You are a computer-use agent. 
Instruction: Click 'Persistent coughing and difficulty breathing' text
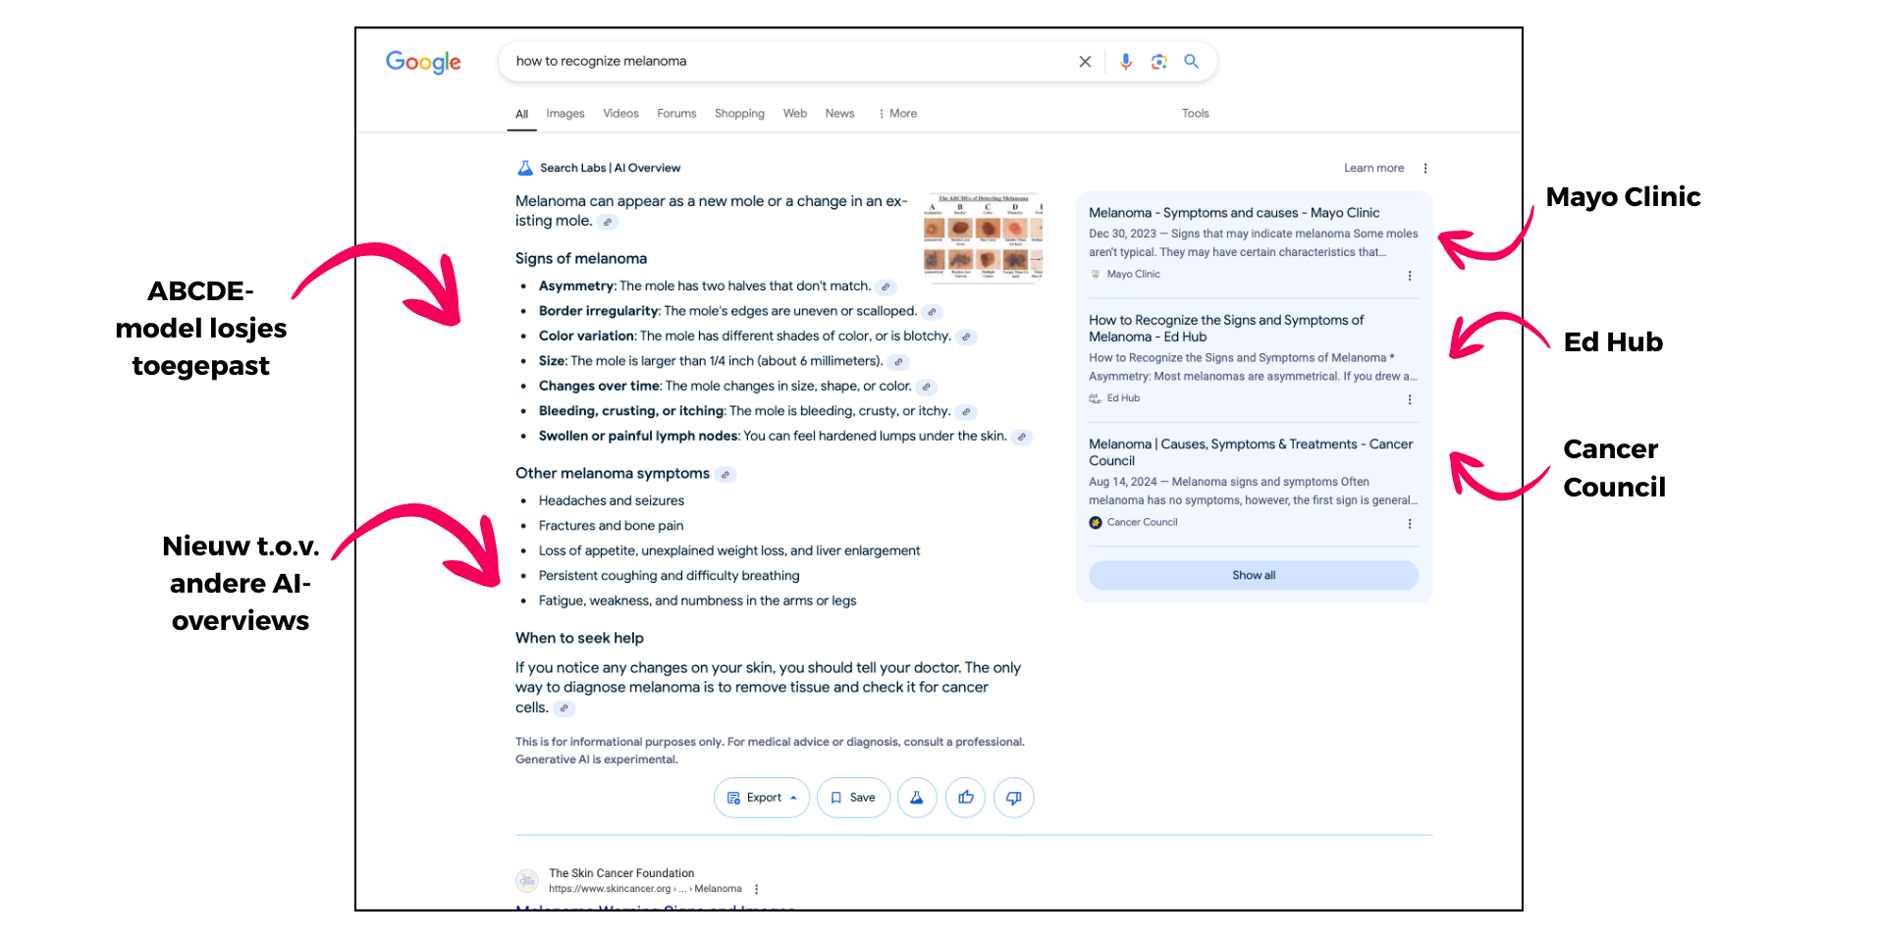tap(669, 576)
